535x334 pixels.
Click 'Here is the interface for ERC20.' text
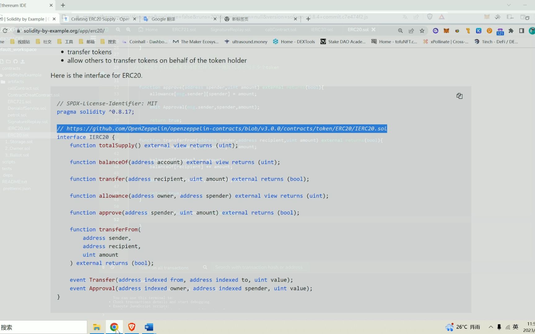(x=96, y=75)
